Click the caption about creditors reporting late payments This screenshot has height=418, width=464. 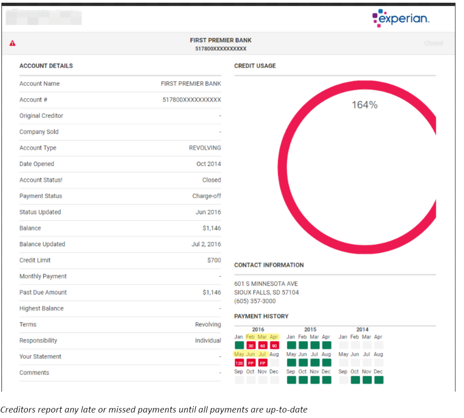pyautogui.click(x=154, y=410)
